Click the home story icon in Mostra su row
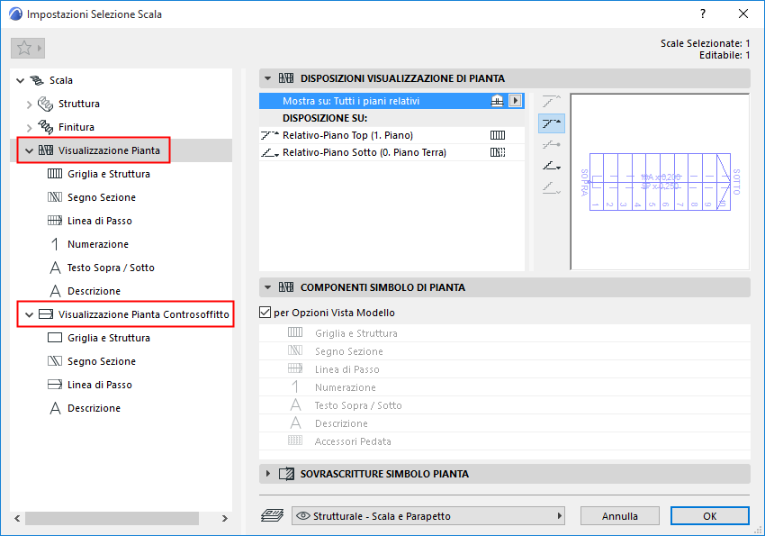The height and width of the screenshot is (536, 765). [x=497, y=101]
